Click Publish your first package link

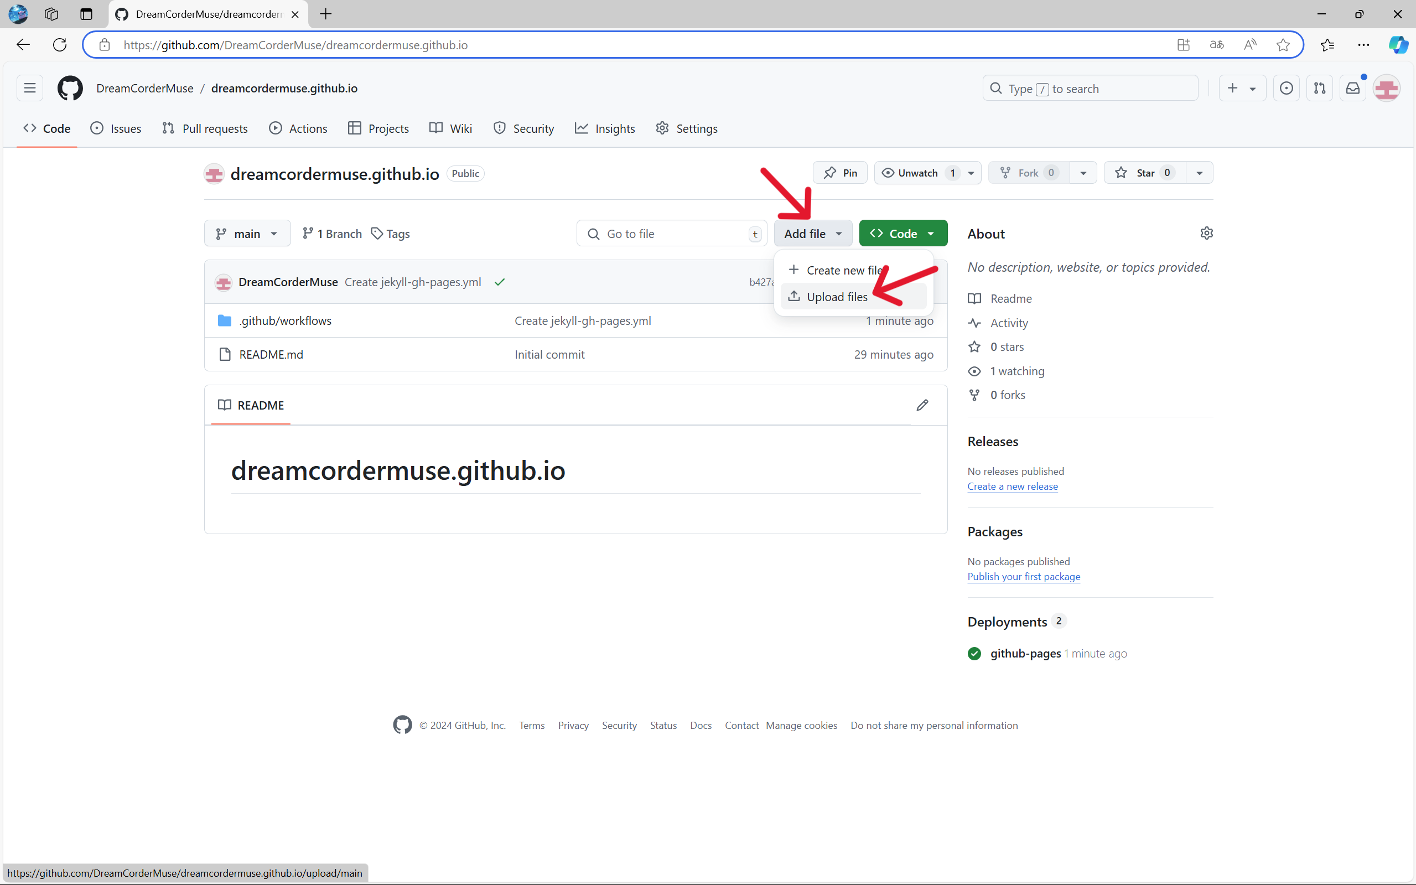tap(1023, 577)
